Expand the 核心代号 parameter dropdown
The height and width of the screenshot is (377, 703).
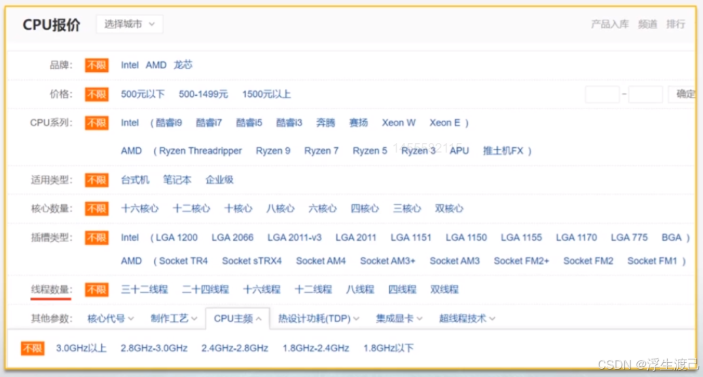pyautogui.click(x=110, y=318)
